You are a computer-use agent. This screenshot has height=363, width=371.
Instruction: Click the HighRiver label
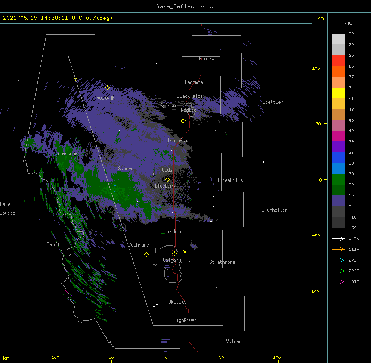(x=185, y=320)
